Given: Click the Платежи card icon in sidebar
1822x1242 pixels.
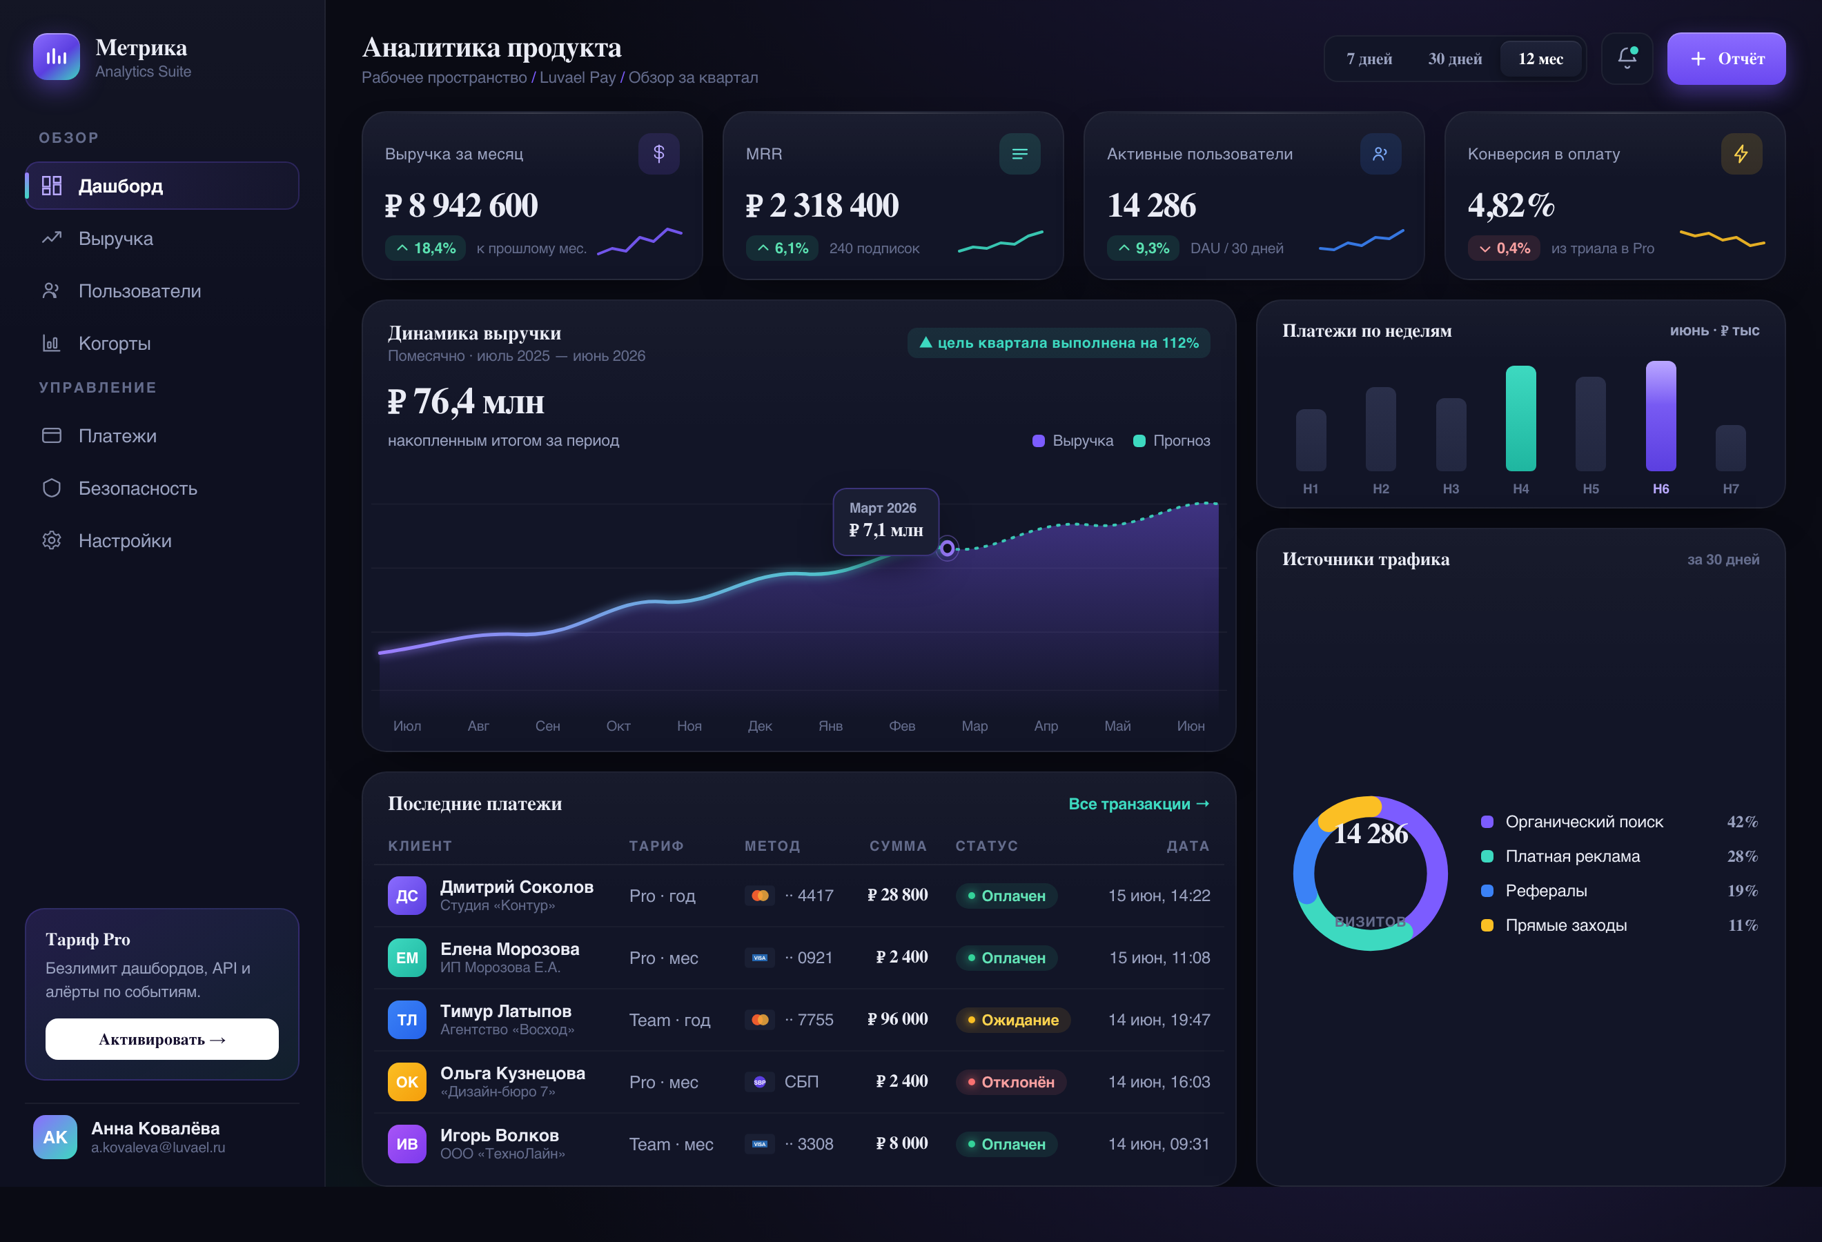Looking at the screenshot, I should pos(52,435).
